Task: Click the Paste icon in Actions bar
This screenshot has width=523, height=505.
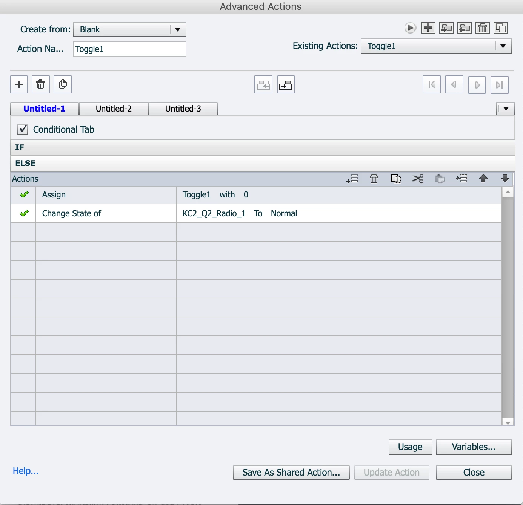Action: [440, 179]
